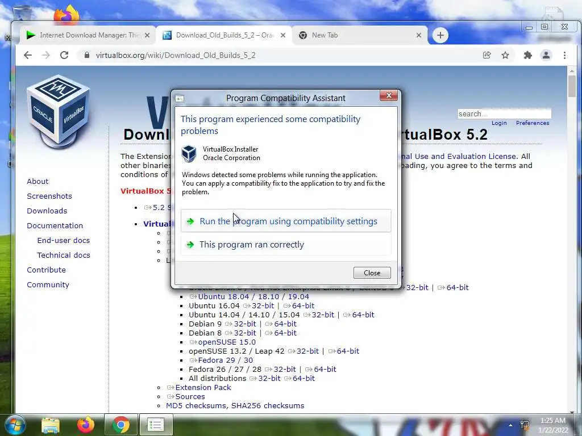
Task: Open the Sources link
Action: coord(190,397)
